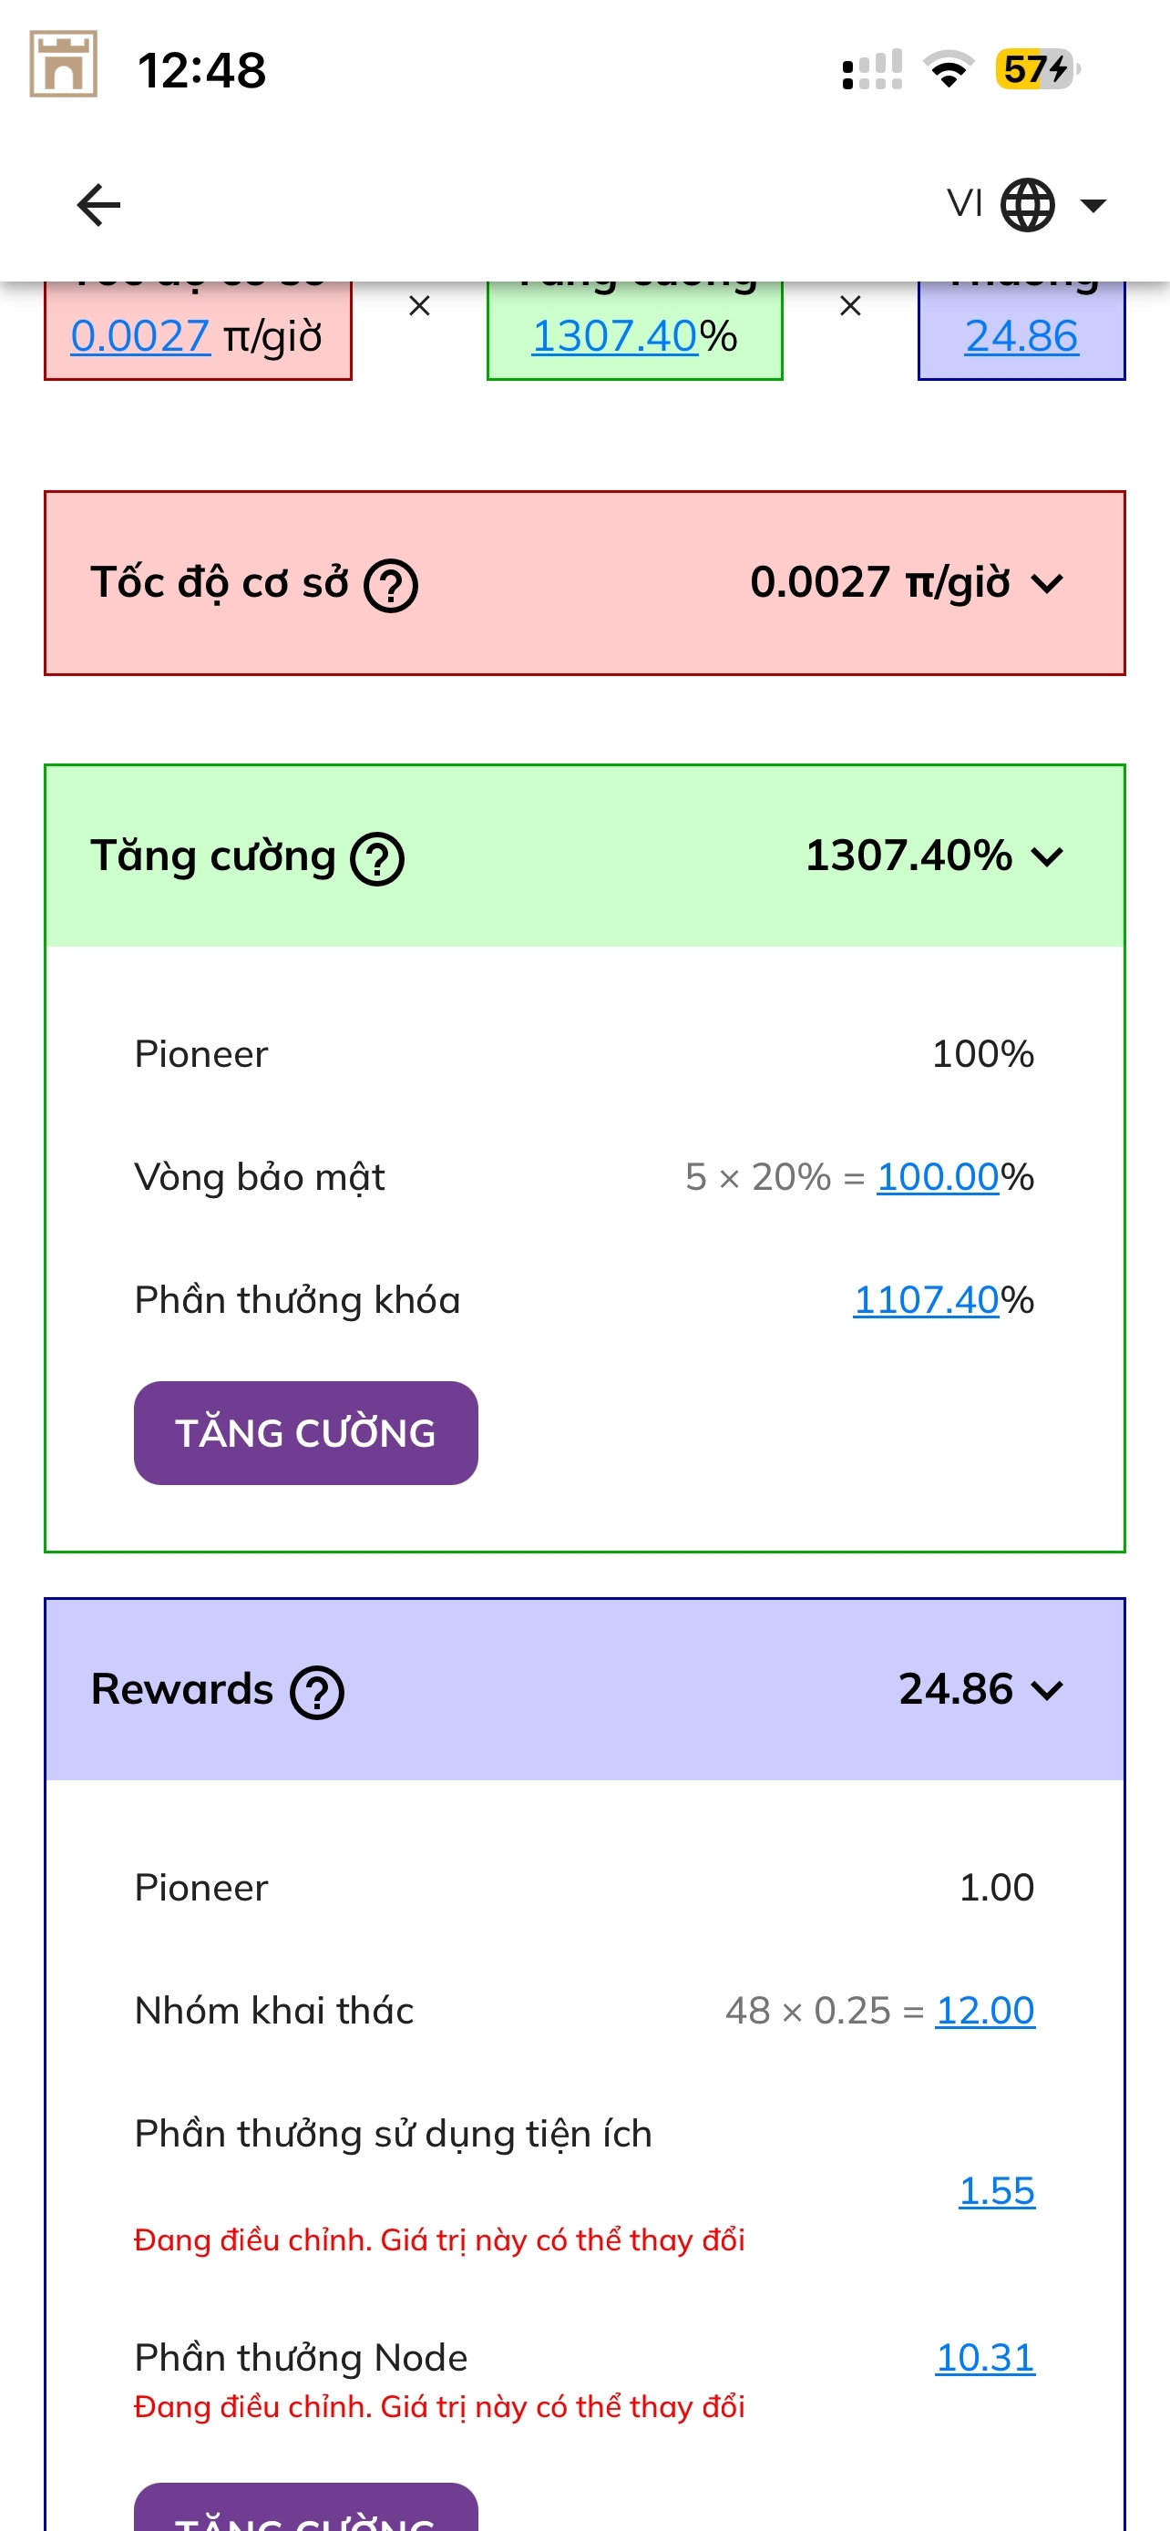Open the 12.00 mining team link

984,2010
